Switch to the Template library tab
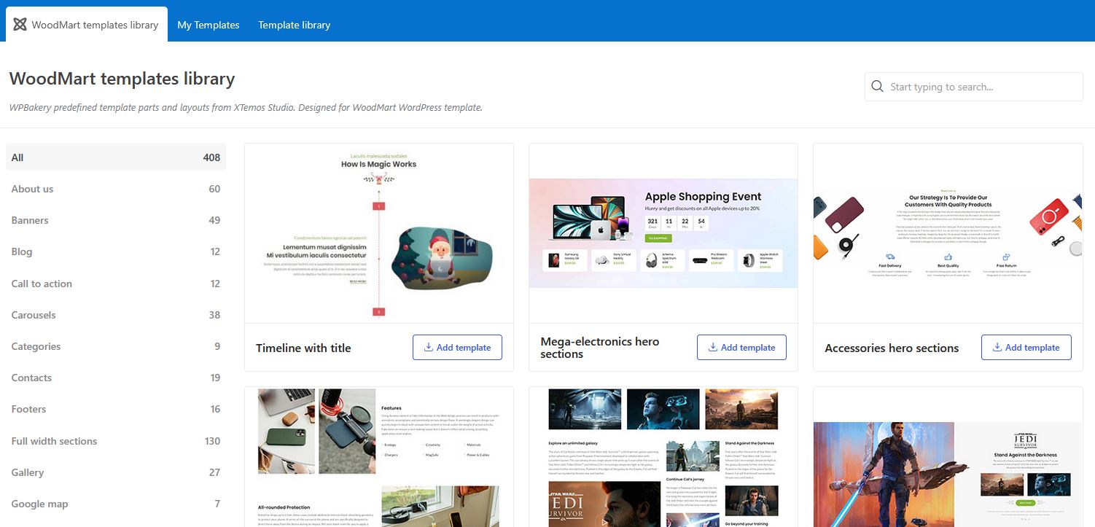 coord(295,25)
